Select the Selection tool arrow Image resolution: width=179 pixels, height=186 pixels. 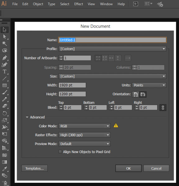5,30
